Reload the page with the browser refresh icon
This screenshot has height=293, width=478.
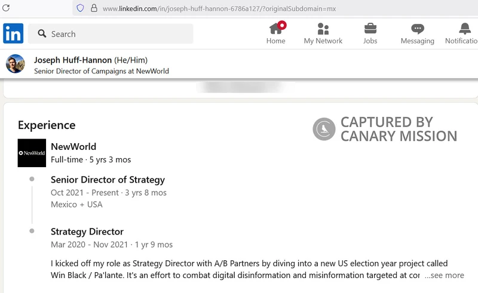(x=6, y=8)
